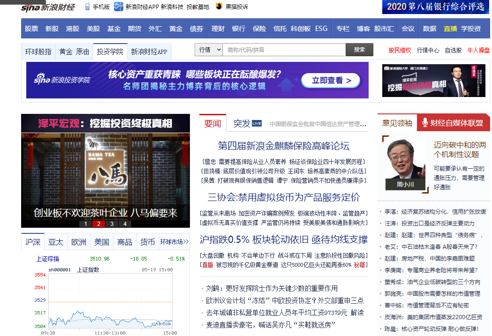Open 李湛 article on 经济复苏结构分化

(x=435, y=211)
